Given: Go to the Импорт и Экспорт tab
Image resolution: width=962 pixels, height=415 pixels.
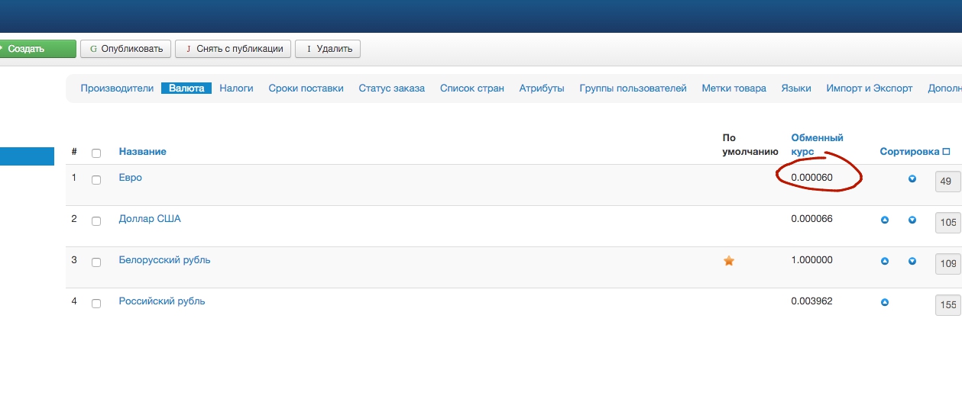Looking at the screenshot, I should click(x=869, y=88).
